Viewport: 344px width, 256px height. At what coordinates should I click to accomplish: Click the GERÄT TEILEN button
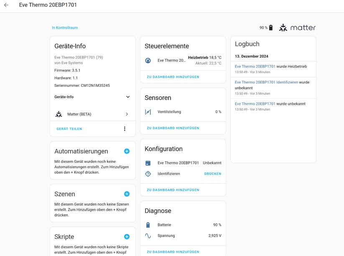coord(69,129)
